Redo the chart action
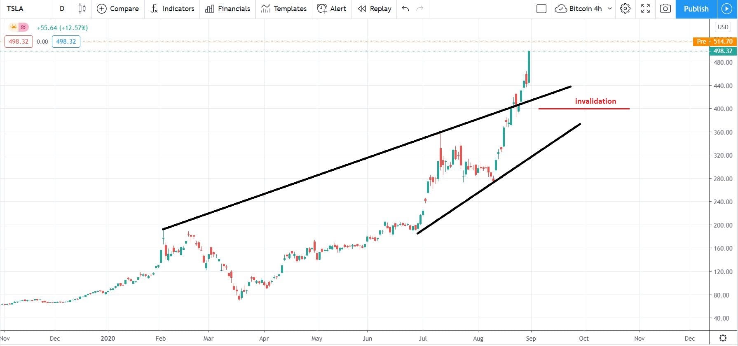738x346 pixels. [x=420, y=9]
